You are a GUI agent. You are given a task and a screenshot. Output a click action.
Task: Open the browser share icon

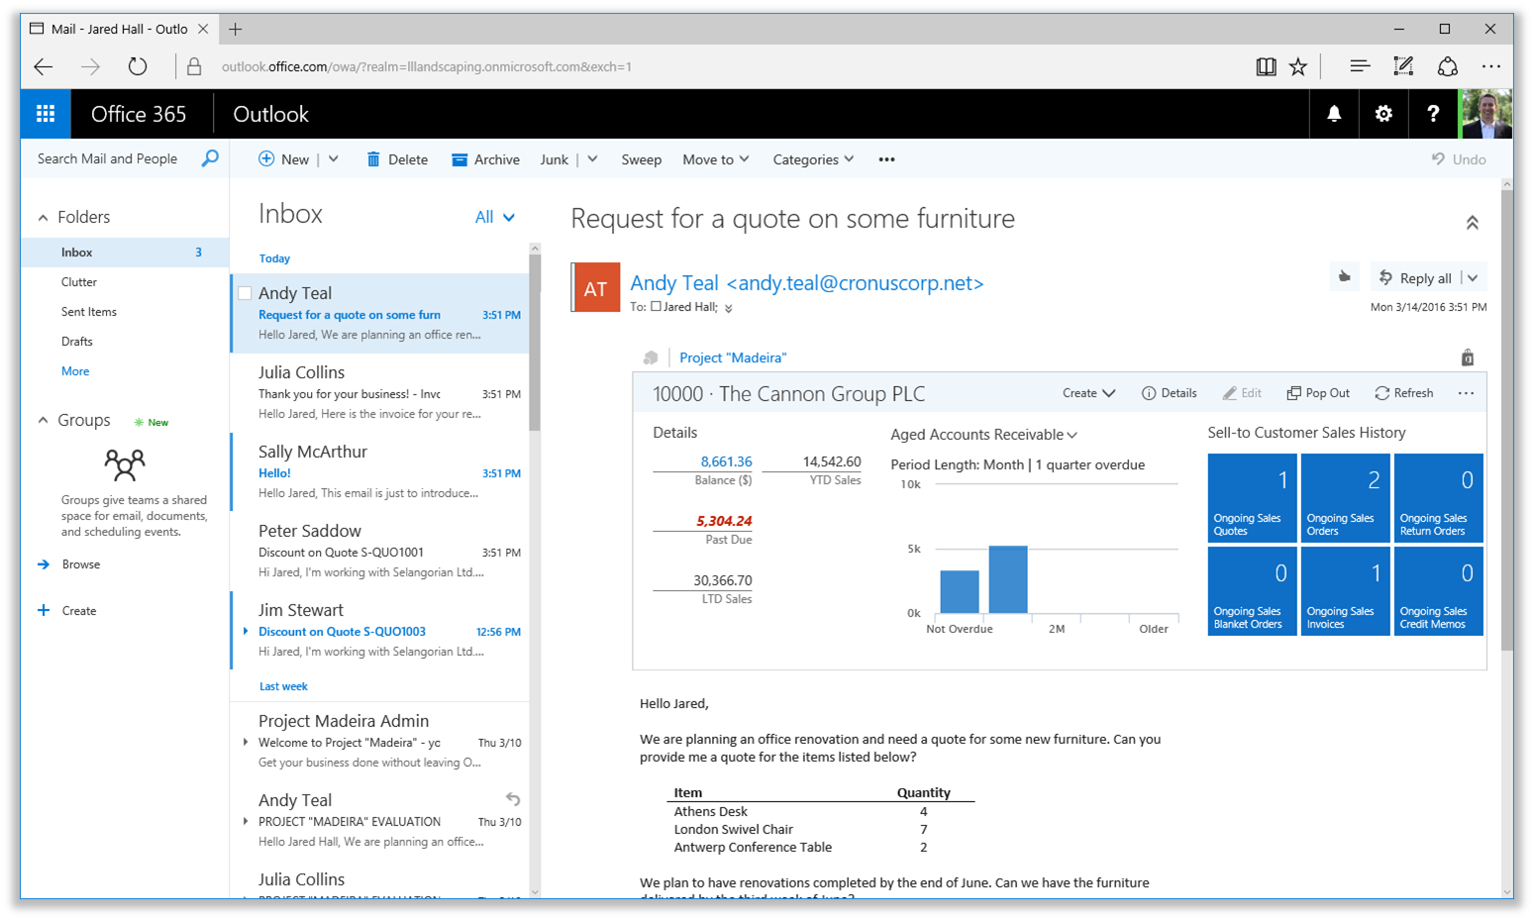coord(1448,66)
